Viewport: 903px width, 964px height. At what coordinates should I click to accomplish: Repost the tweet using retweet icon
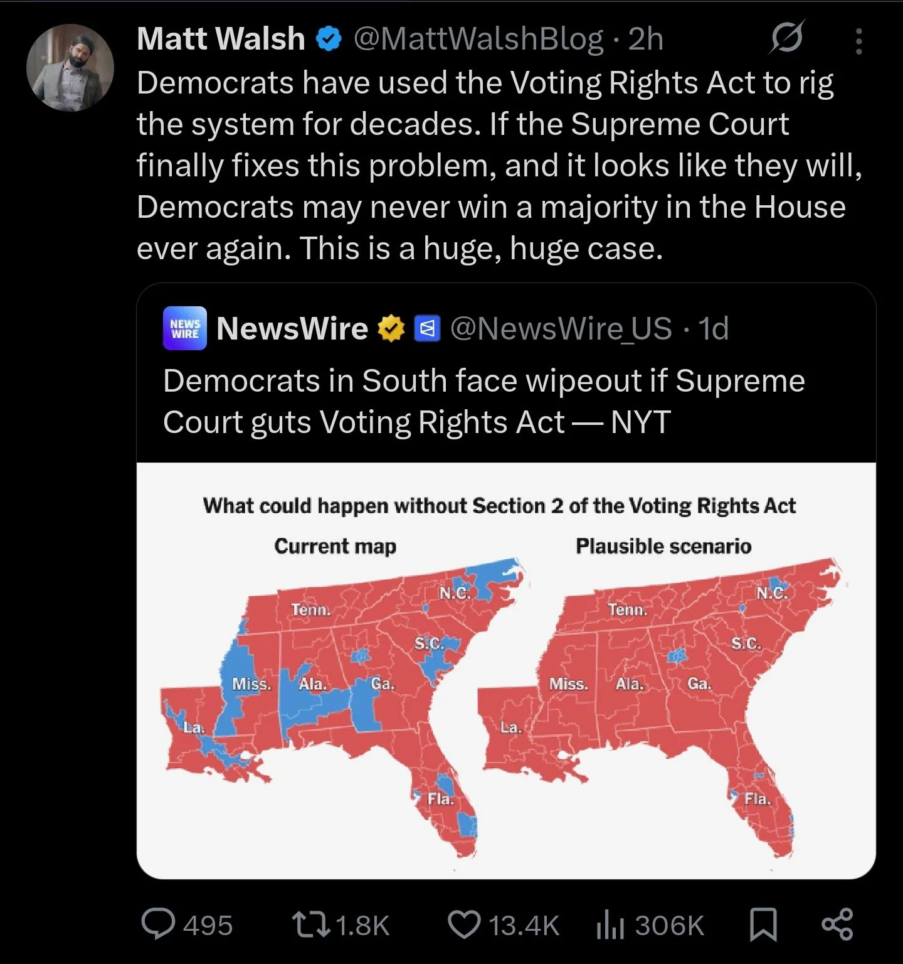[310, 925]
